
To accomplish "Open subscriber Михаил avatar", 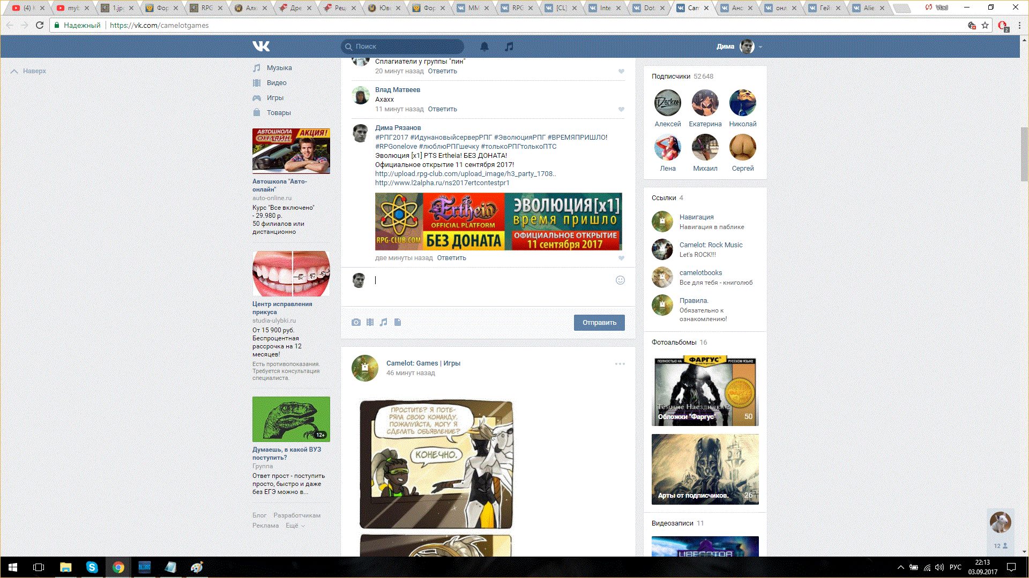I will pos(705,147).
